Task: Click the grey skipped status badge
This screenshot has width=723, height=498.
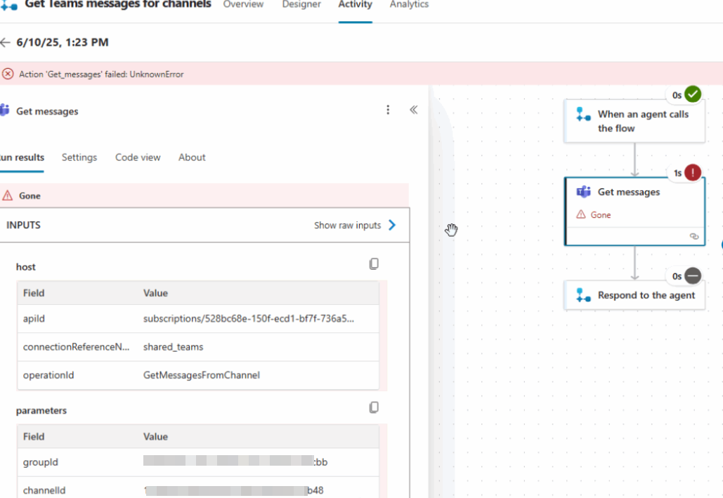Action: click(x=693, y=276)
